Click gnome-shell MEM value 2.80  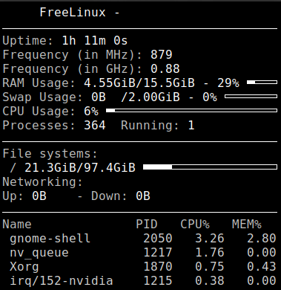click(262, 239)
